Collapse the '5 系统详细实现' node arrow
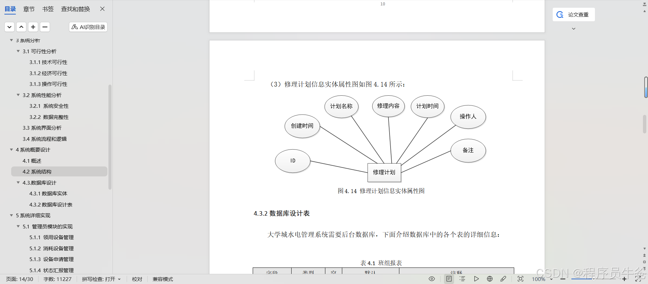The height and width of the screenshot is (284, 648). pyautogui.click(x=11, y=215)
